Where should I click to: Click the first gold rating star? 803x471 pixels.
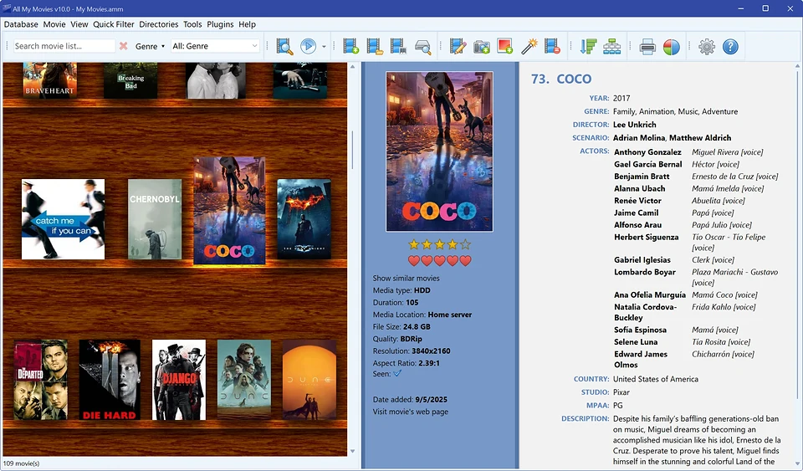(414, 245)
